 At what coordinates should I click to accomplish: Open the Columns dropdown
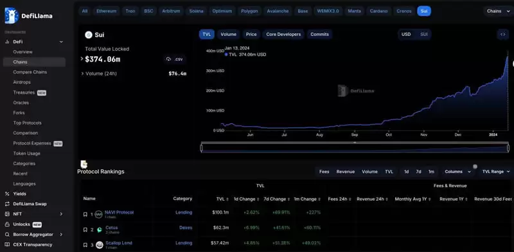pos(456,171)
